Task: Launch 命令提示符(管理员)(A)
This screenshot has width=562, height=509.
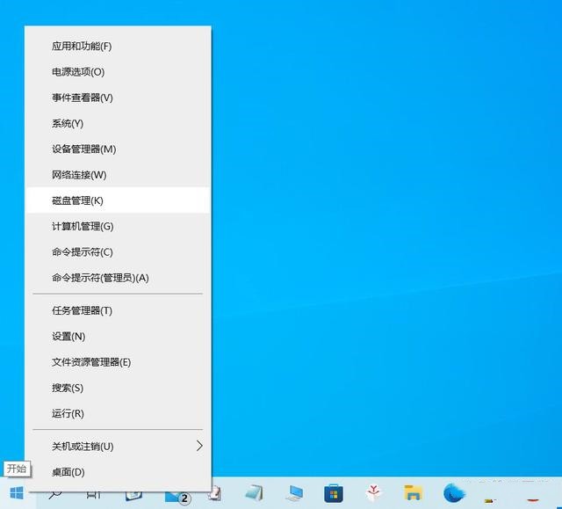Action: [100, 278]
